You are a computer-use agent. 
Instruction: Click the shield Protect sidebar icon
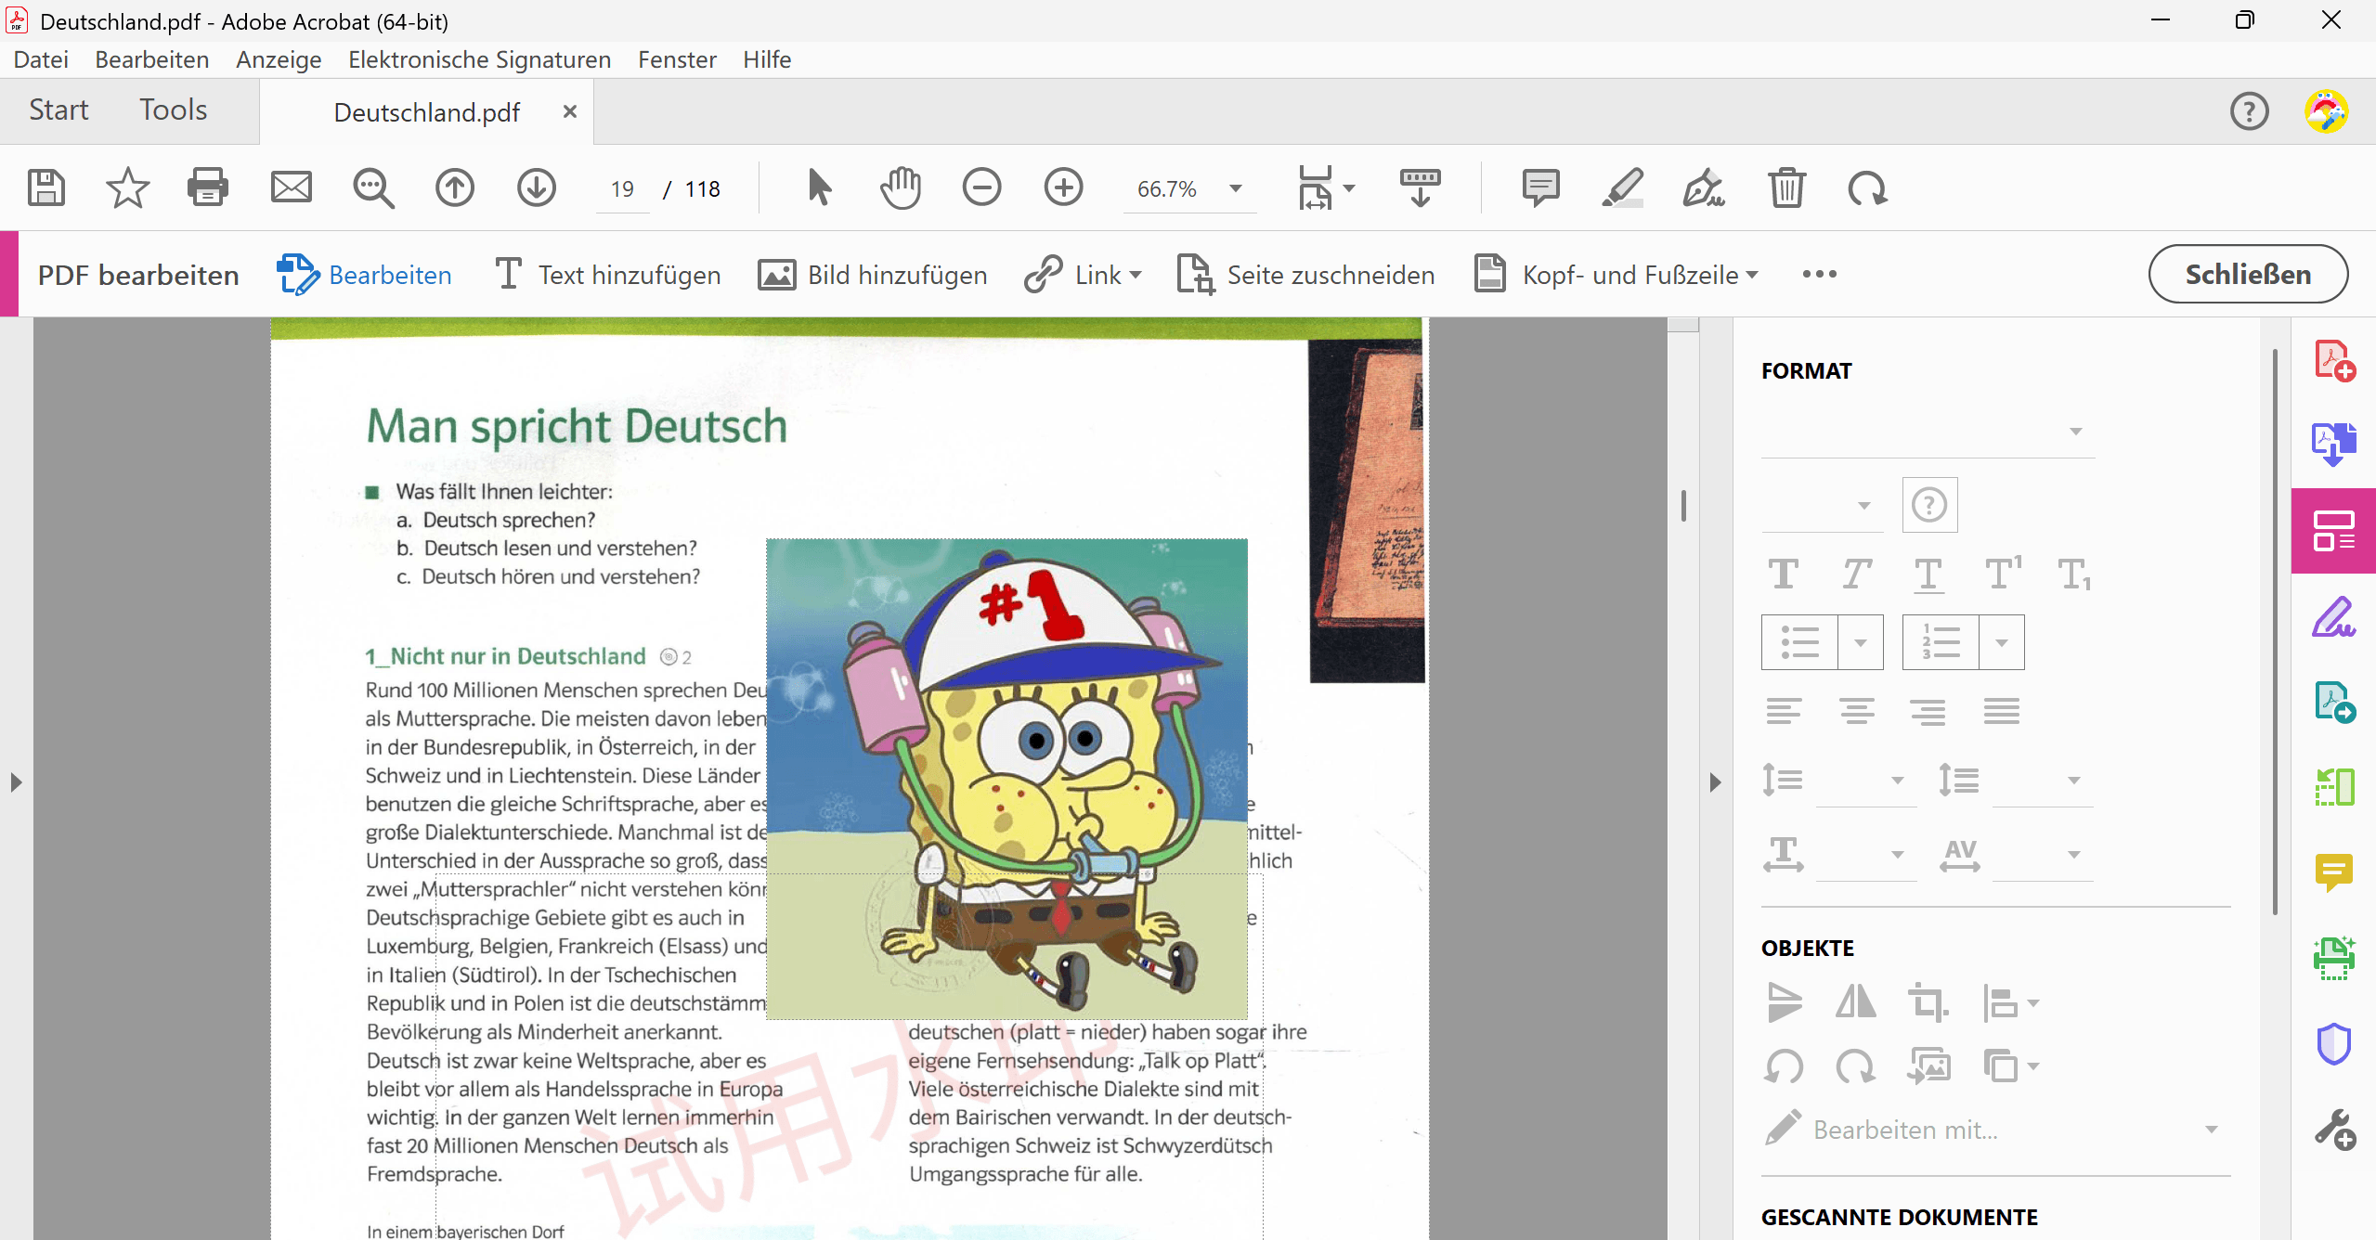[x=2334, y=1044]
